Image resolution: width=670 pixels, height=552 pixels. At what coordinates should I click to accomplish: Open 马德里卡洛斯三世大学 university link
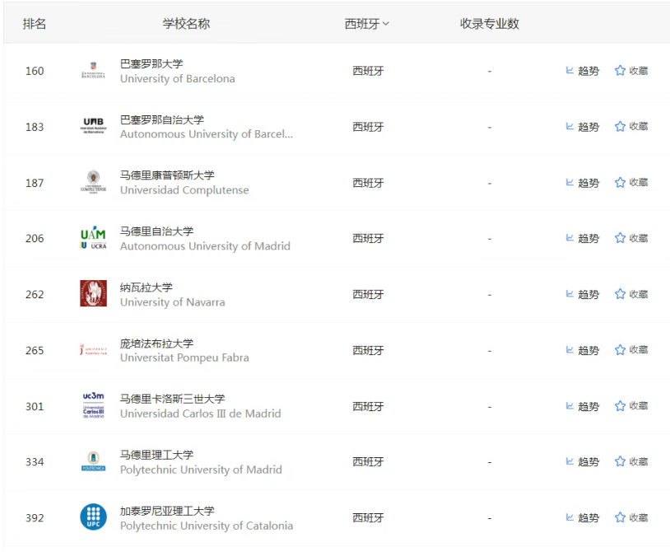(x=172, y=399)
